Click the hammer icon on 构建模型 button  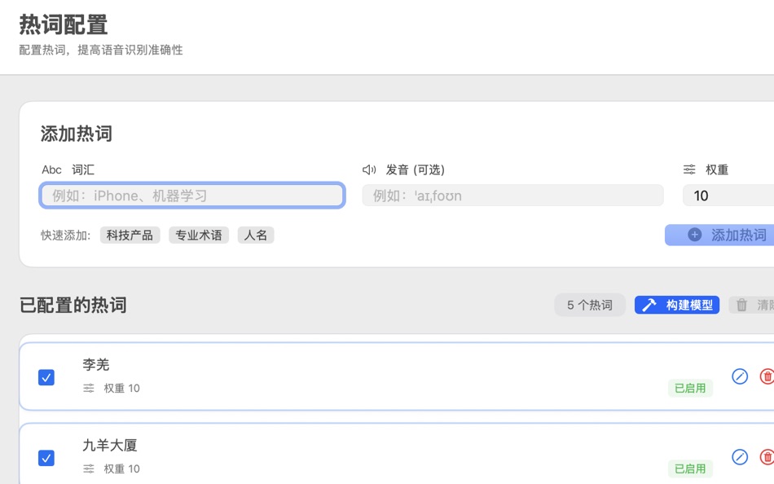click(649, 305)
